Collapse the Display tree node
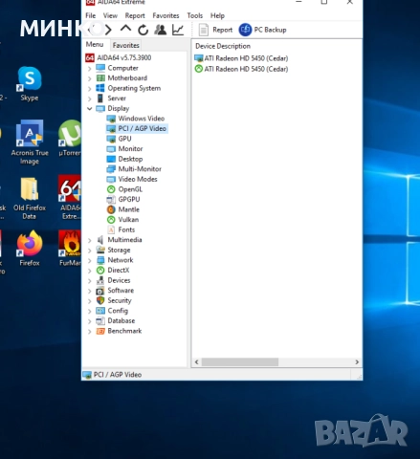 90,109
